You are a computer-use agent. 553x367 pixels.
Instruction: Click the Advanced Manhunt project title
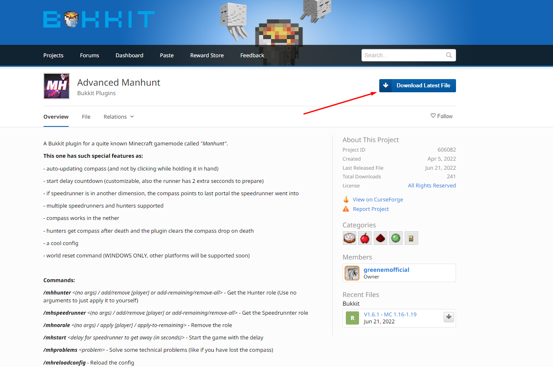pyautogui.click(x=119, y=82)
